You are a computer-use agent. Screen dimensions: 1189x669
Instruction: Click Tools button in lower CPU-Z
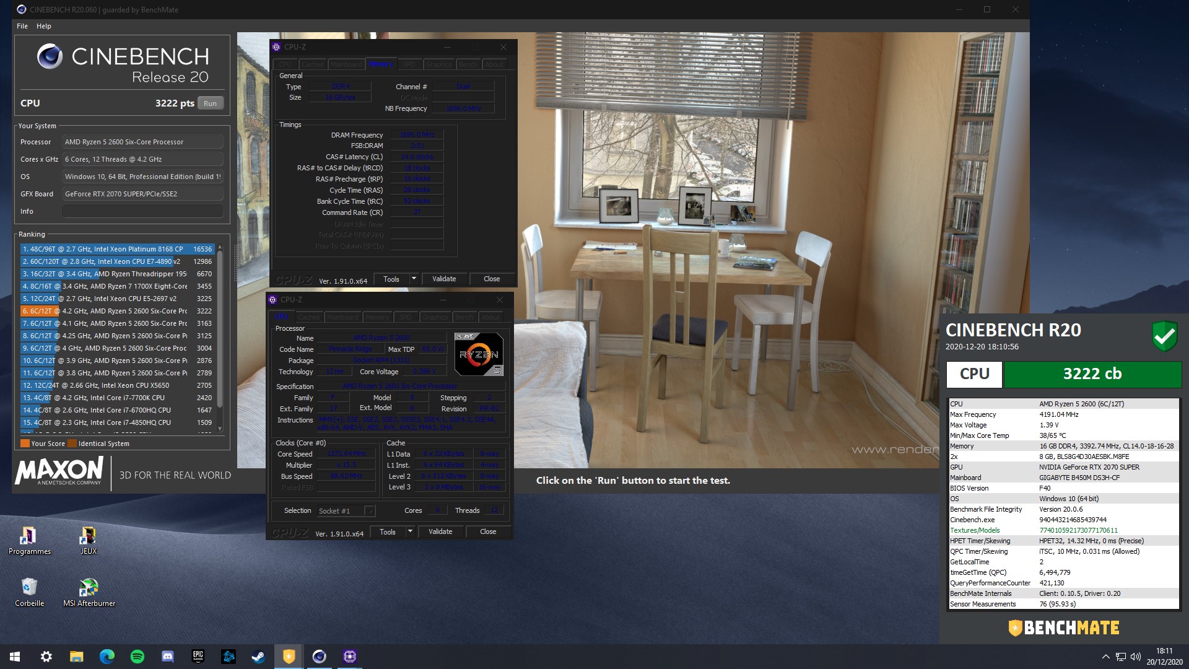(388, 532)
